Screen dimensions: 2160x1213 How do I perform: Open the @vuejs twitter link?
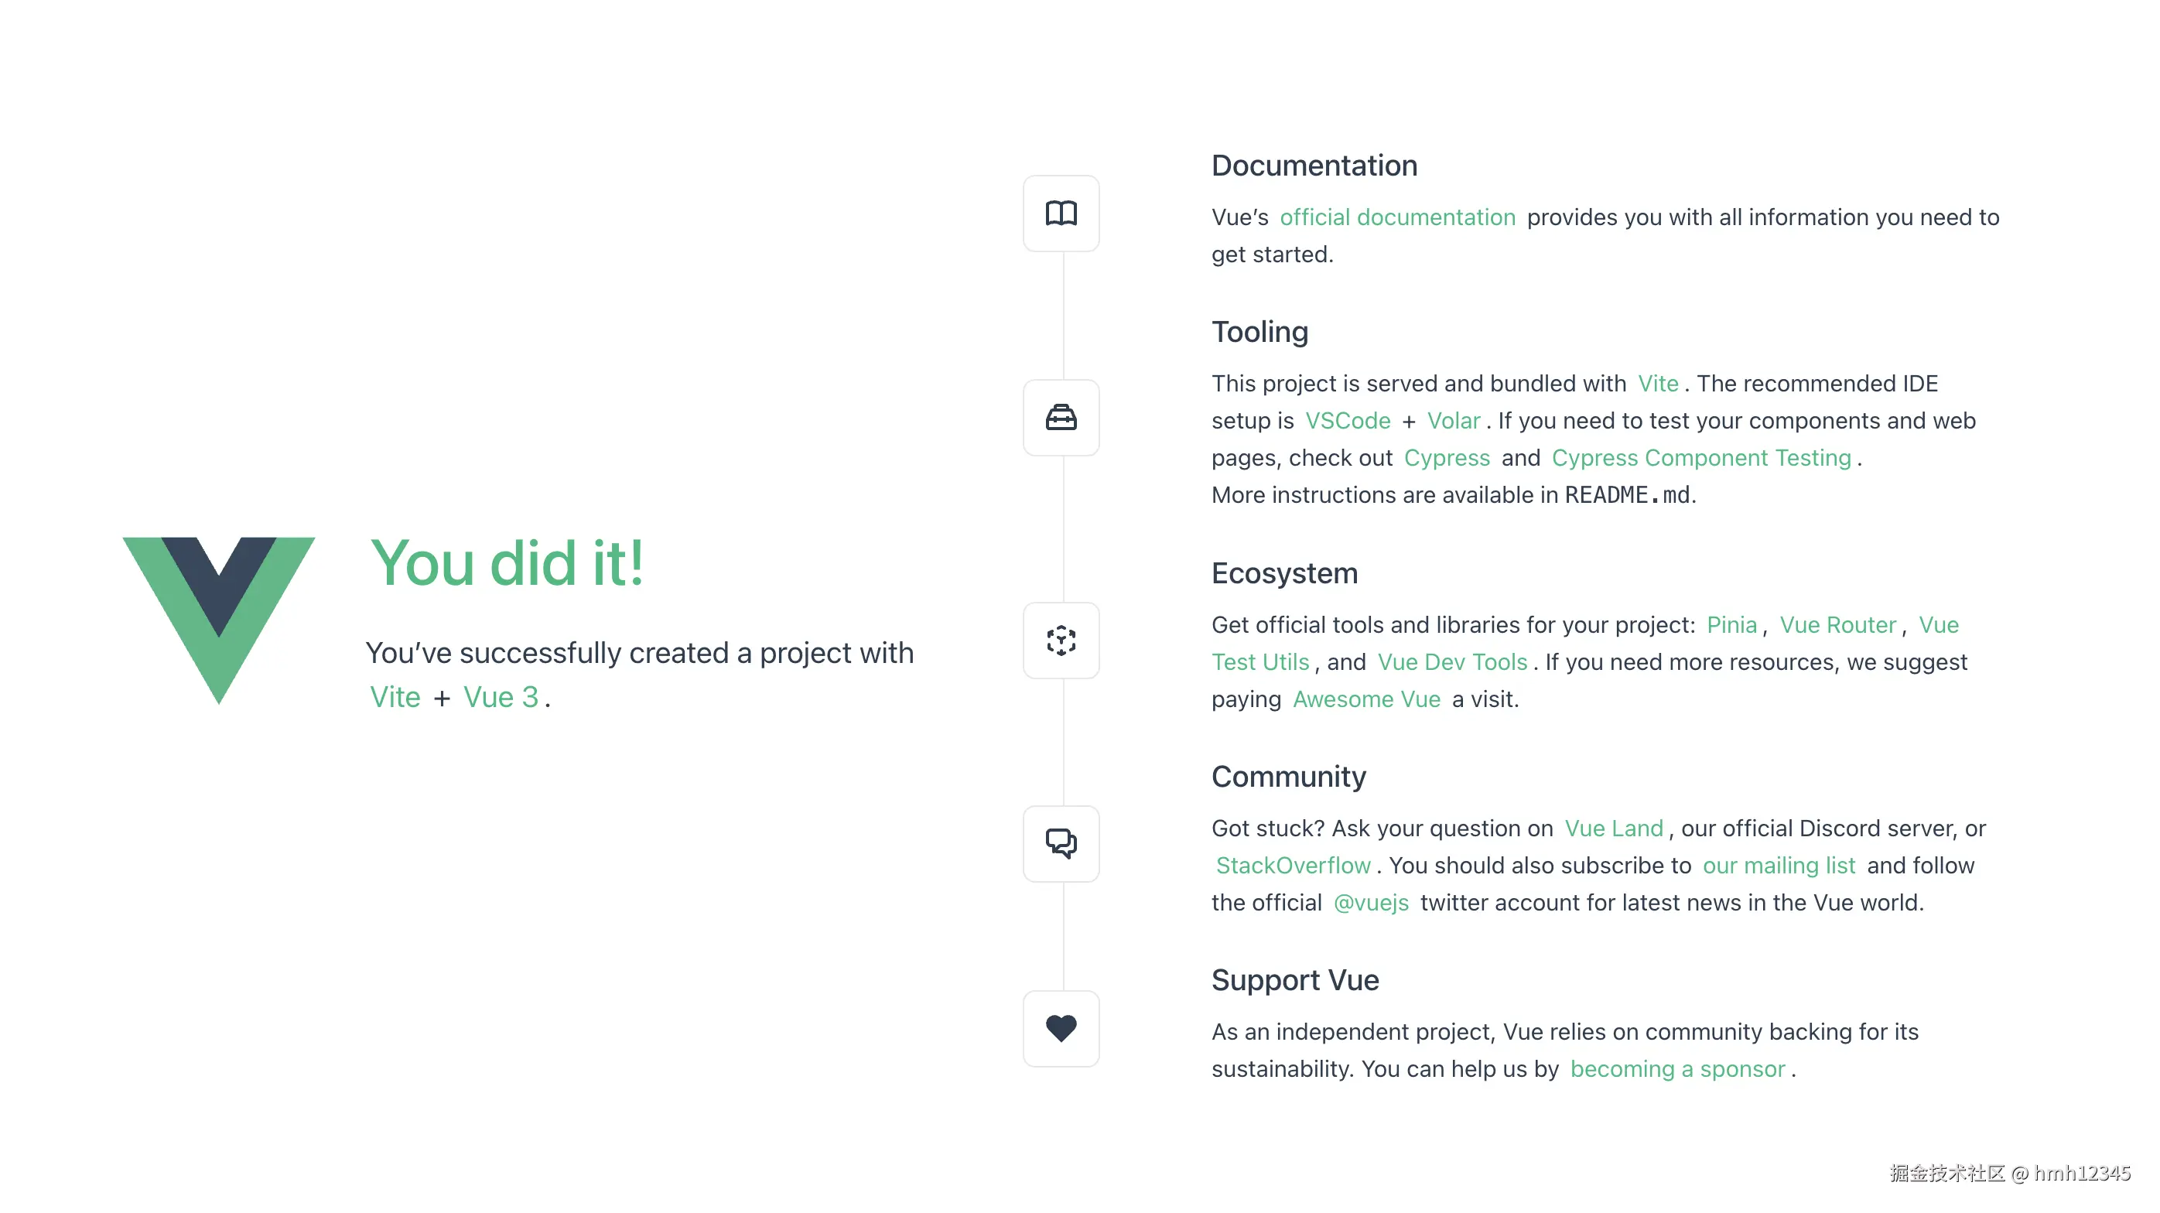1370,903
